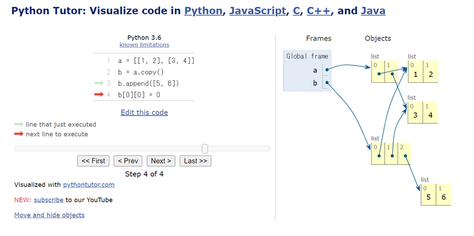Jump to last step with Last button
Viewport: 474px width, 236px height.
195,161
